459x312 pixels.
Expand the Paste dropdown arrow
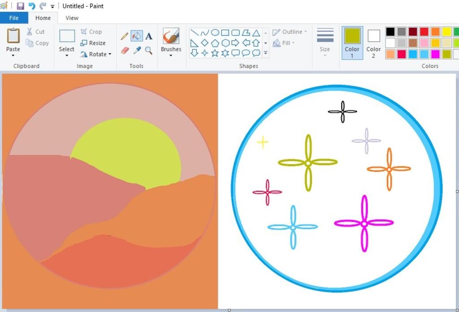click(13, 56)
